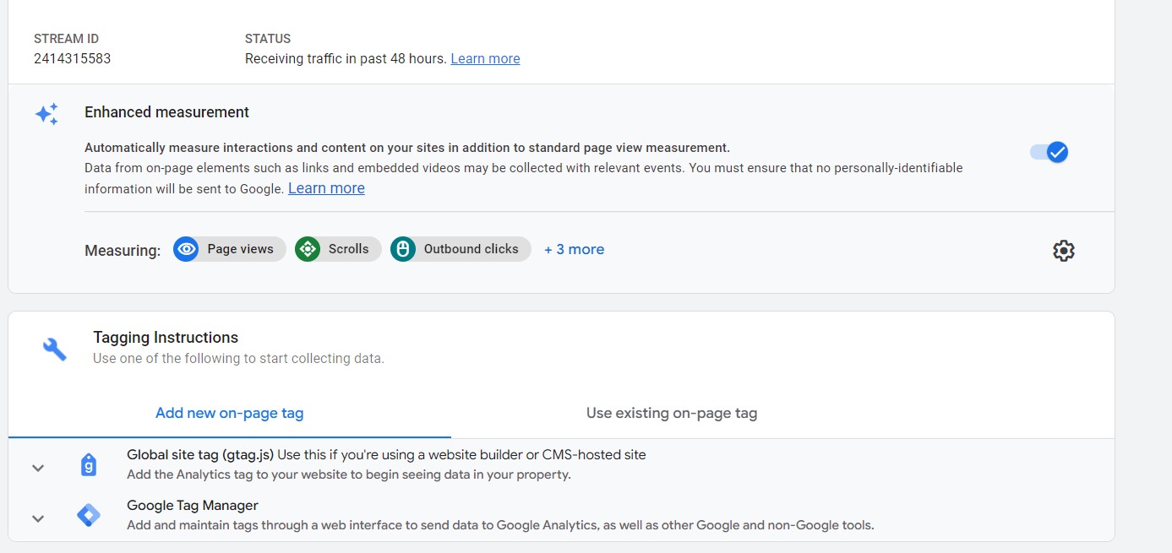Click the Outbound clicks chip
1172x553 pixels.
point(461,249)
